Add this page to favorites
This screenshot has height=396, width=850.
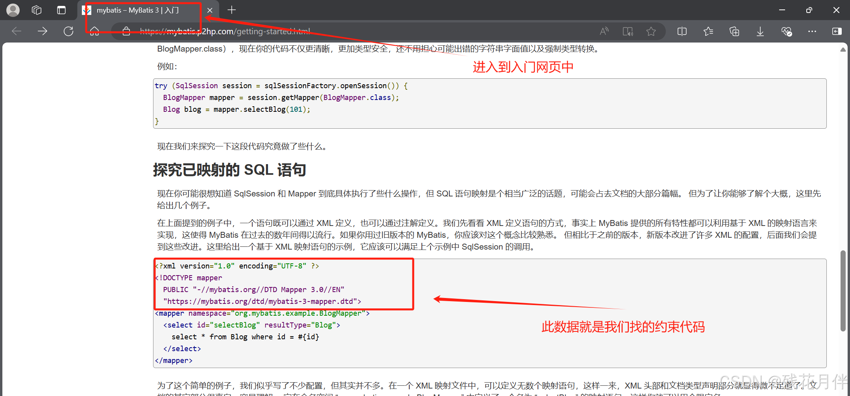point(651,31)
